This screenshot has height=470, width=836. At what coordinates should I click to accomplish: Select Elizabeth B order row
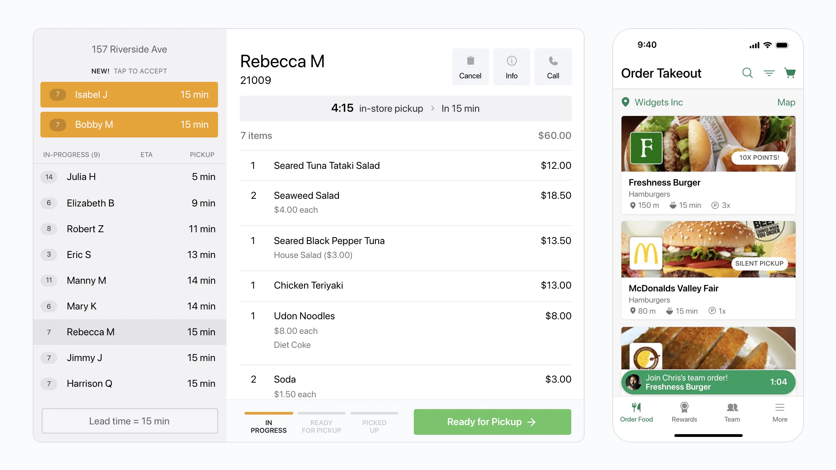click(130, 203)
